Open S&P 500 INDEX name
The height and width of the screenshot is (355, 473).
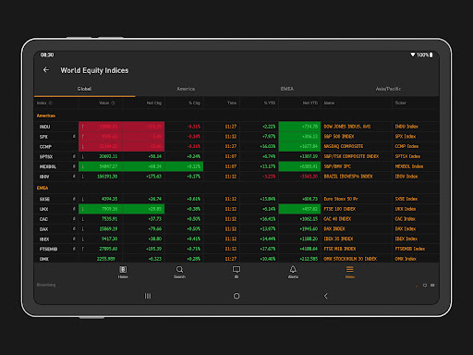pos(339,136)
